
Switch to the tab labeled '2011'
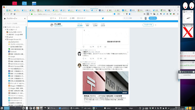click(x=40, y=10)
